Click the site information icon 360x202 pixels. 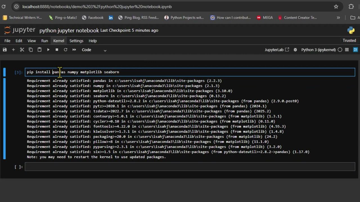pyautogui.click(x=16, y=6)
